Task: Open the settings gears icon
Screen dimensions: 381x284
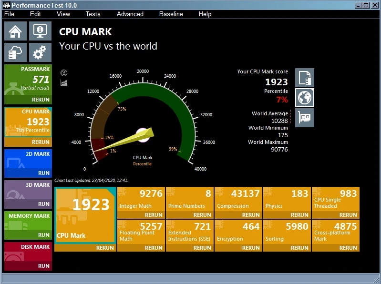Action: (40, 52)
